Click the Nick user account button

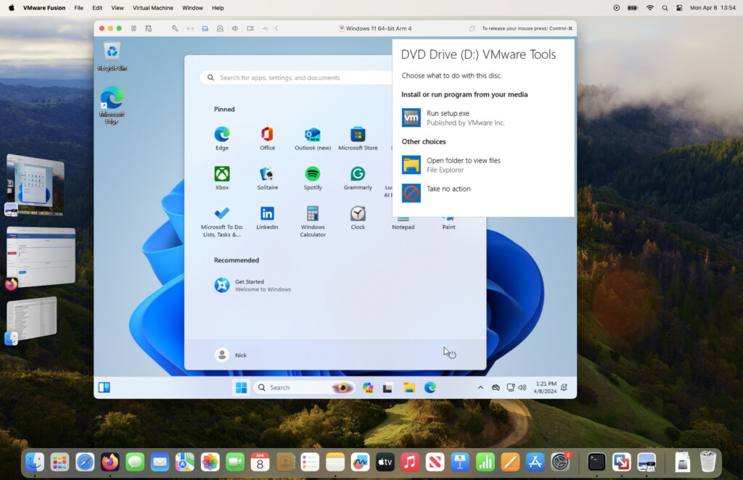click(x=231, y=355)
